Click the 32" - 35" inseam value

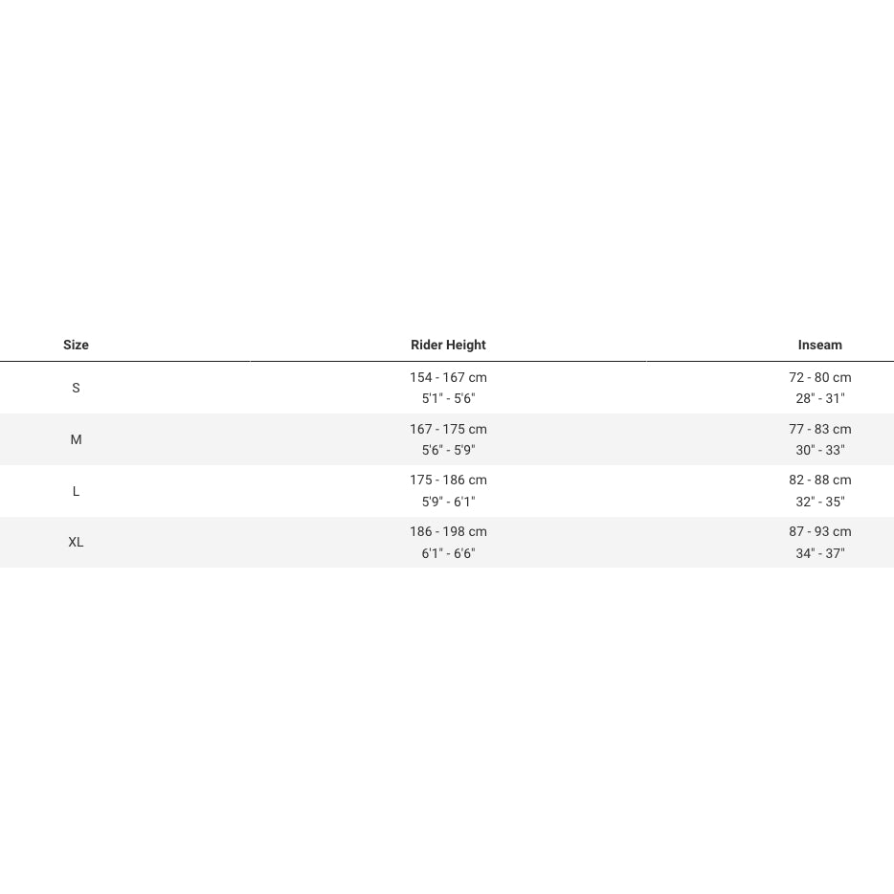pos(819,502)
